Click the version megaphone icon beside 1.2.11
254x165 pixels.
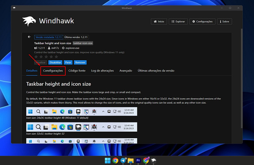coord(36,48)
